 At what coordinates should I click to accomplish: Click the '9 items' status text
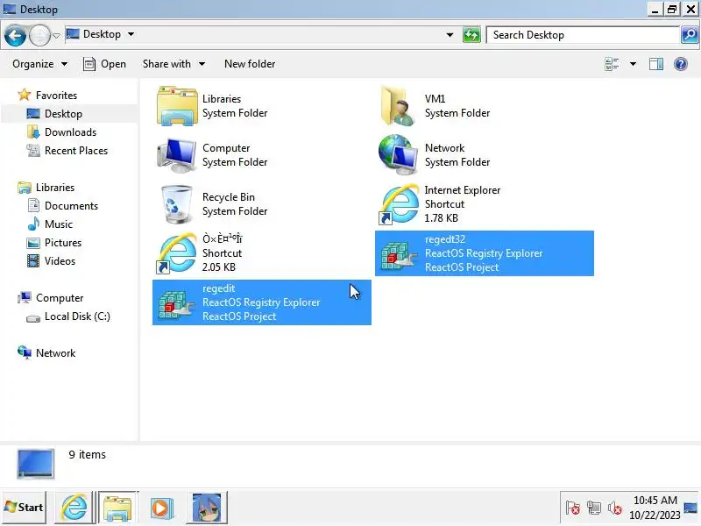(87, 454)
